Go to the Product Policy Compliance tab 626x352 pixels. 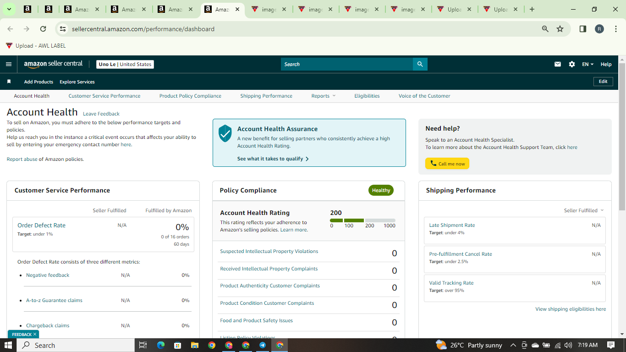tap(190, 96)
